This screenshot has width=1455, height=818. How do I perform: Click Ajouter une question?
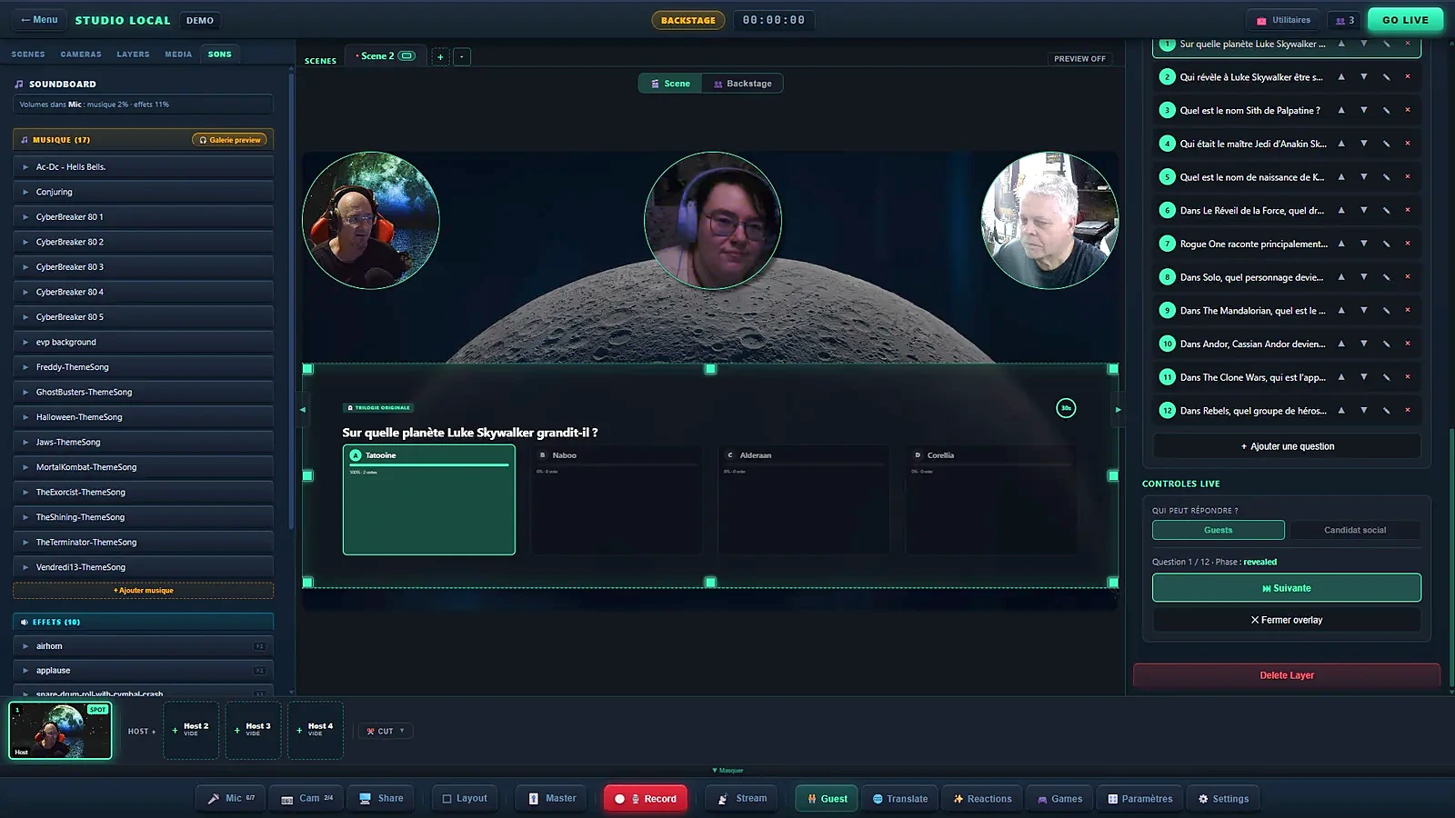(x=1287, y=446)
